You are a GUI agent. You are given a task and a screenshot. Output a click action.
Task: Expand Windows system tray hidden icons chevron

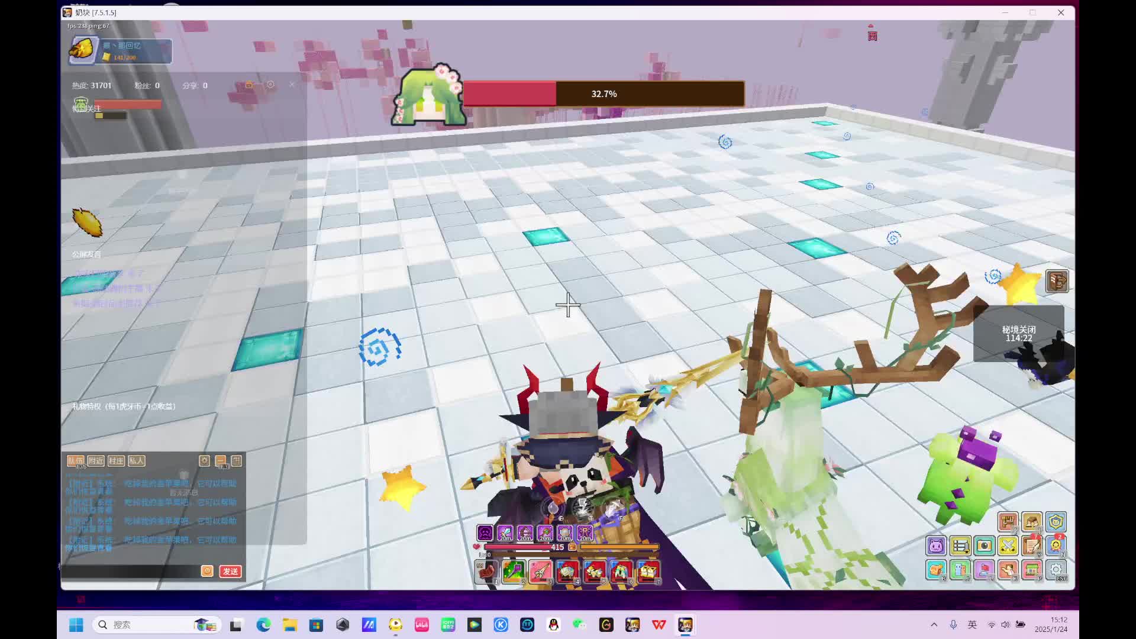(x=934, y=625)
